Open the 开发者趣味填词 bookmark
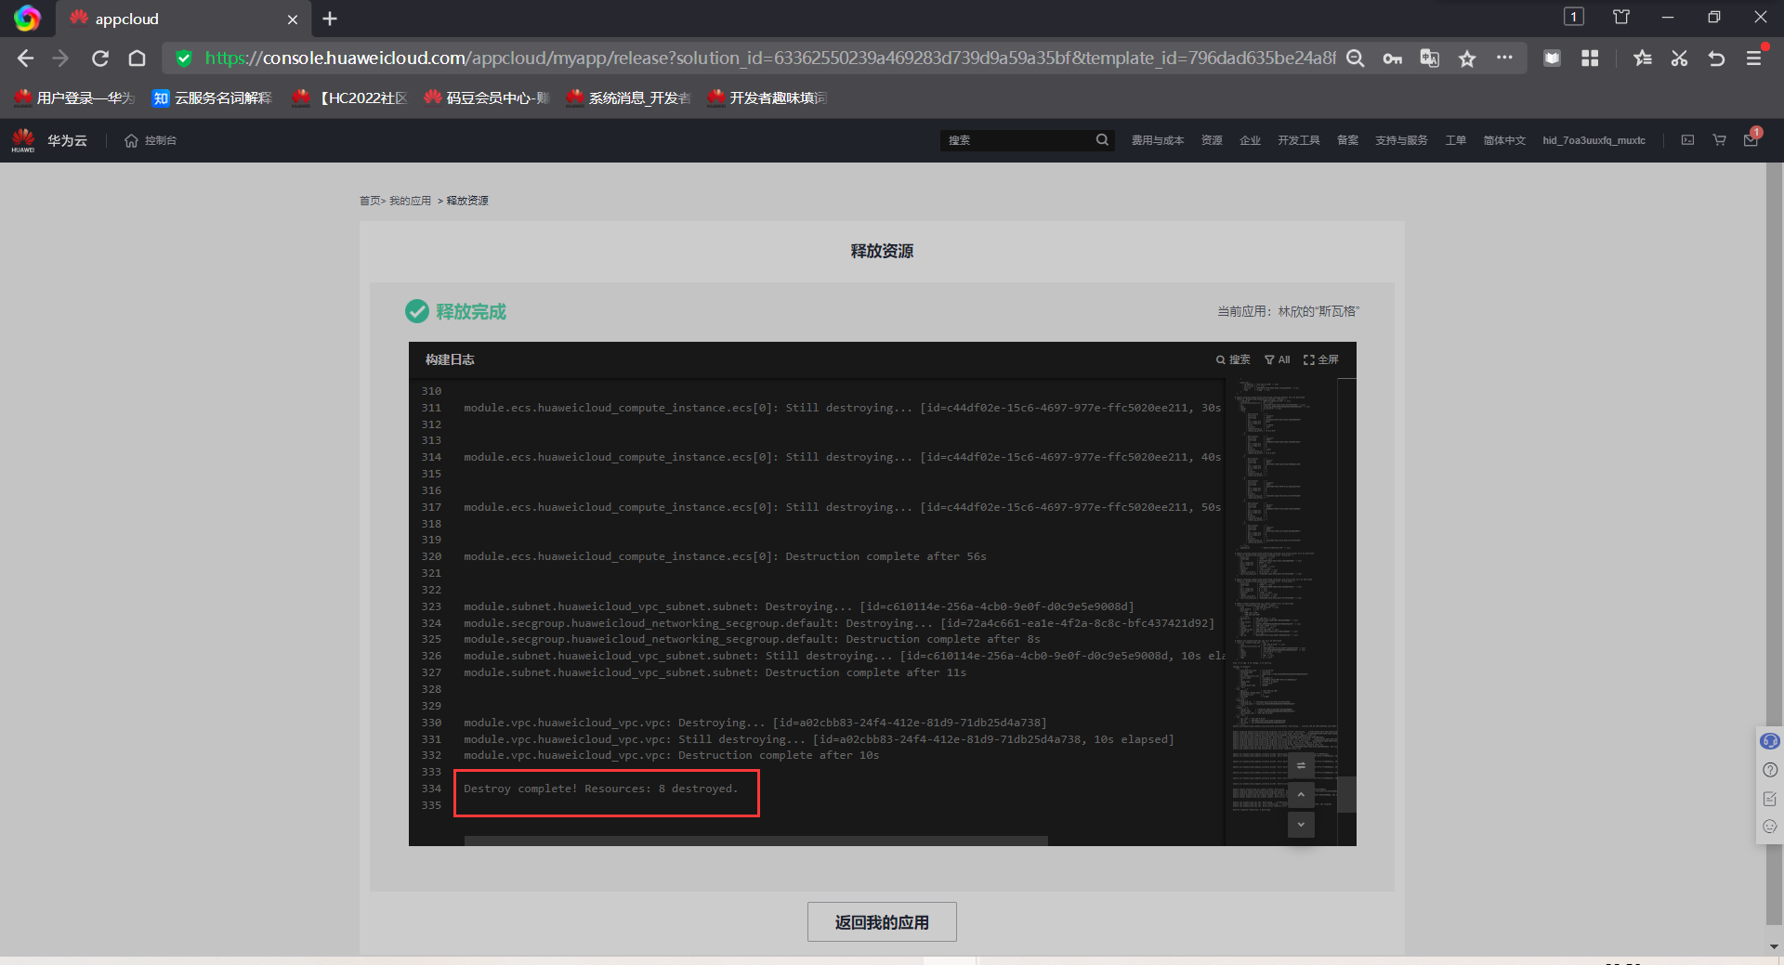Viewport: 1784px width, 965px height. [x=767, y=98]
